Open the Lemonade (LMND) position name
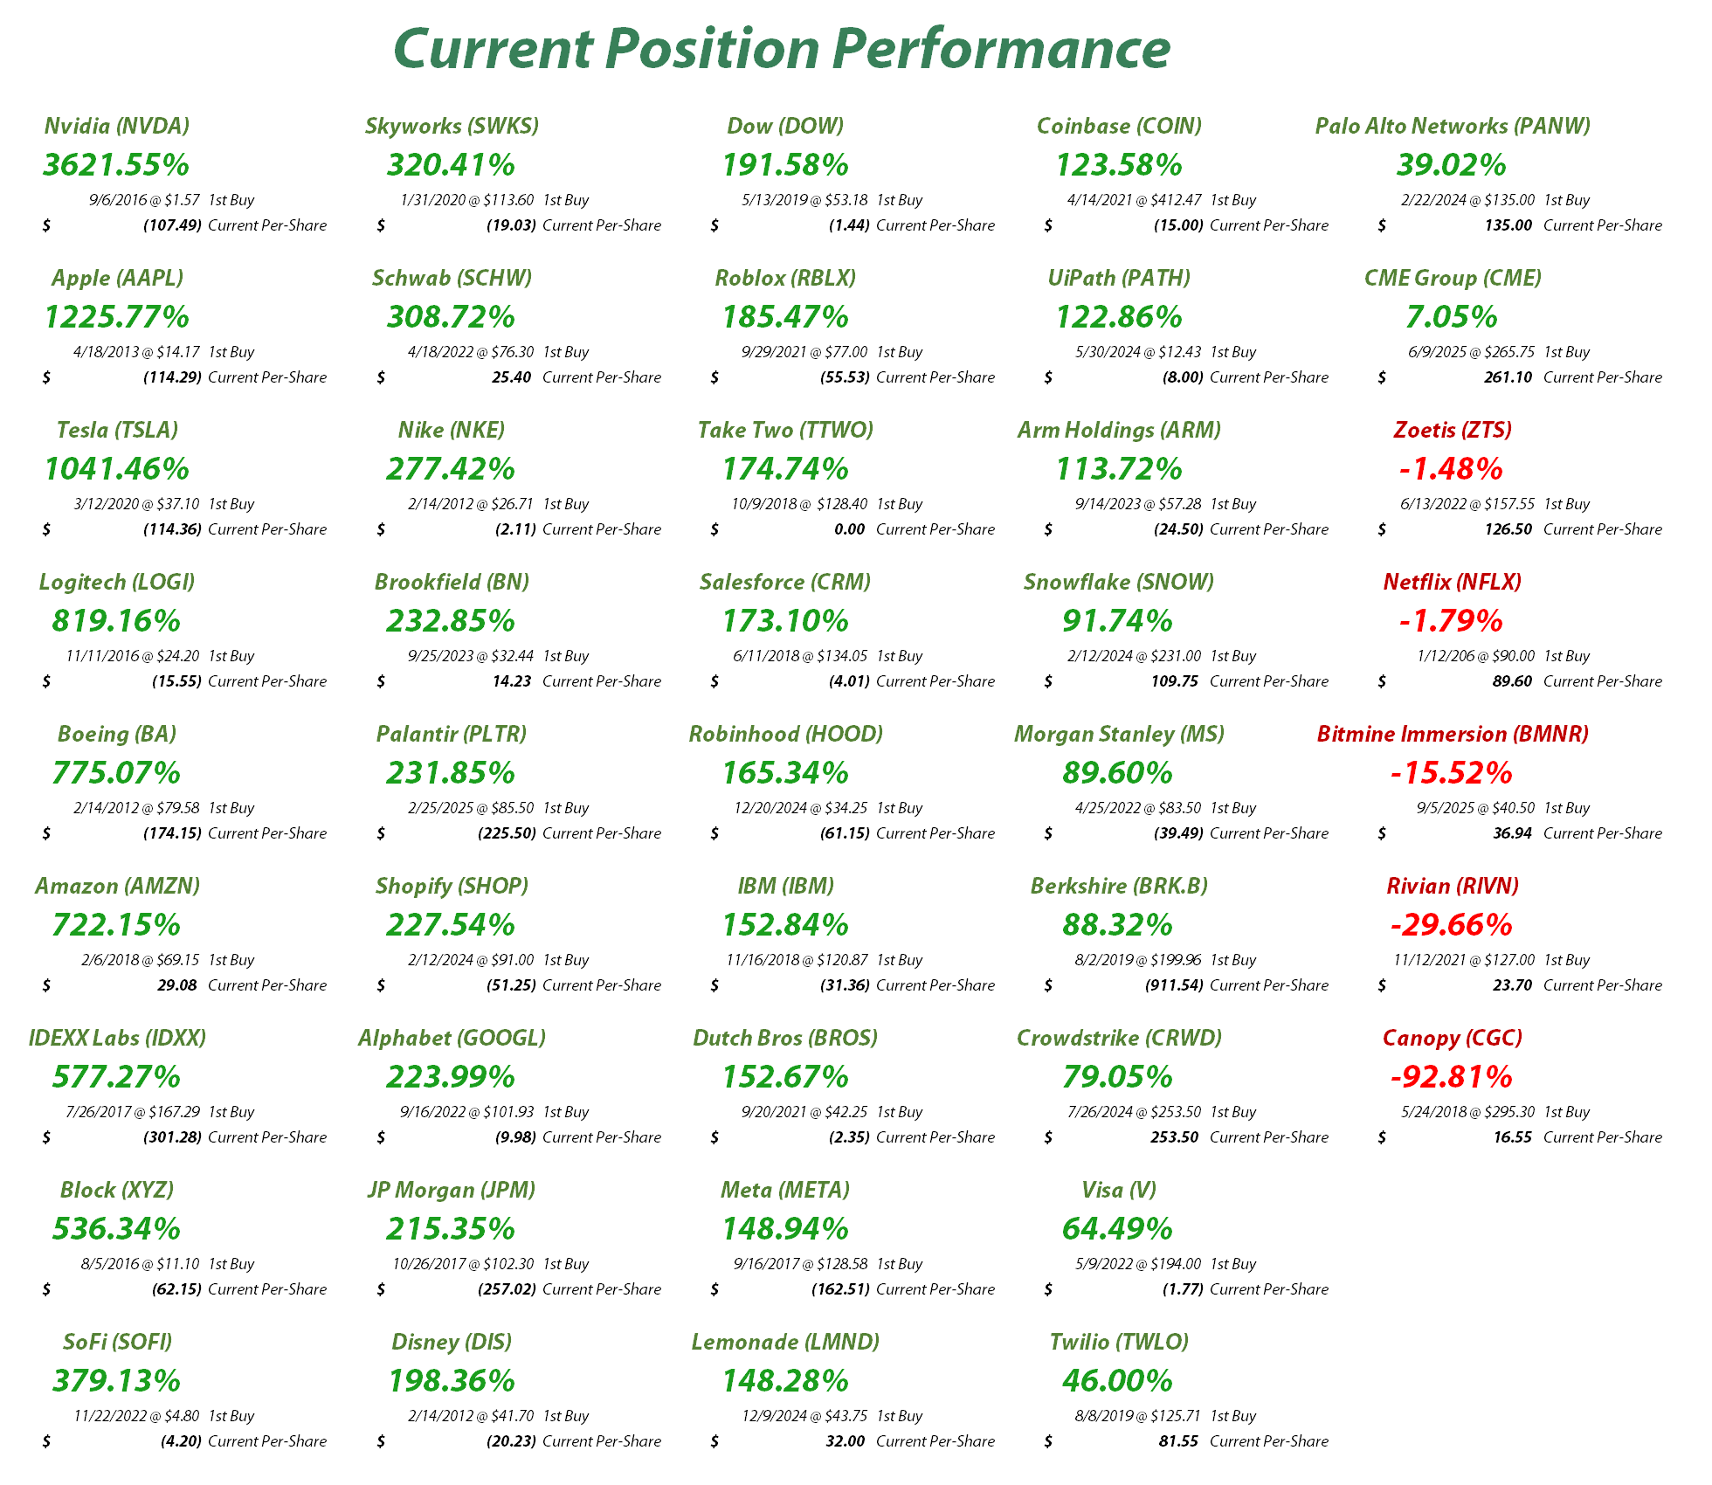The image size is (1712, 1485). tap(785, 1342)
